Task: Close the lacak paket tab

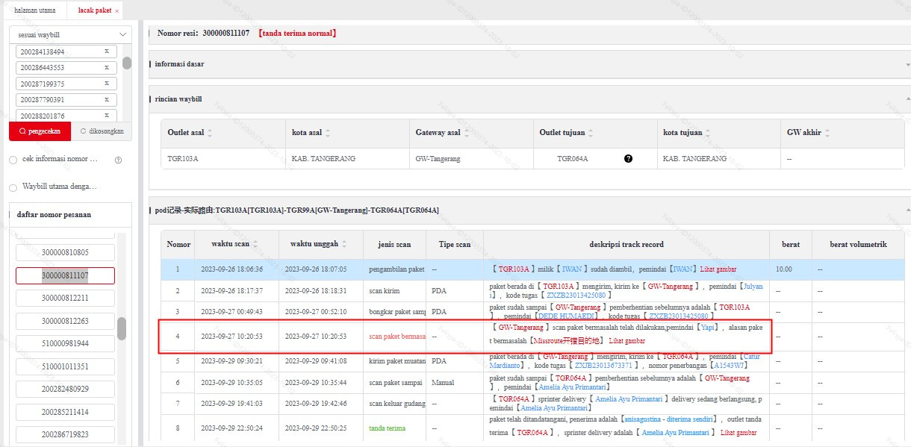Action: coord(116,11)
